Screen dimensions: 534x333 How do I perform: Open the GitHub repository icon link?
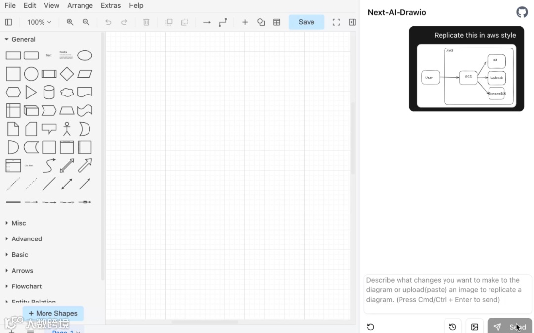pyautogui.click(x=522, y=12)
